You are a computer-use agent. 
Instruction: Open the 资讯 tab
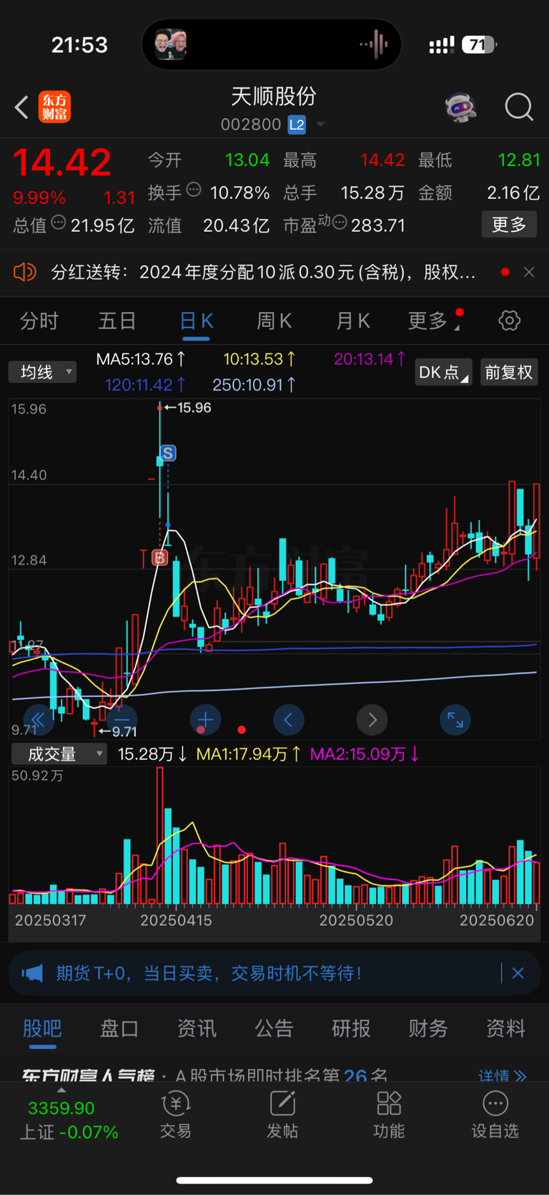pos(197,1028)
